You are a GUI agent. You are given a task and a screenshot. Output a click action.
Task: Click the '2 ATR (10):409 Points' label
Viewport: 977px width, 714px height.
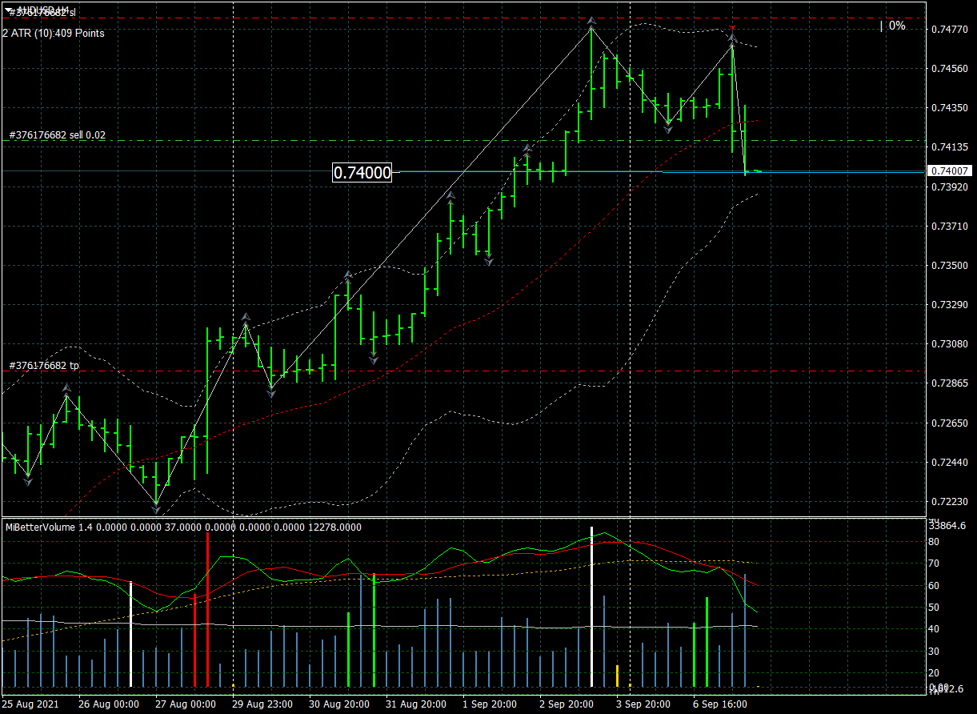coord(54,33)
